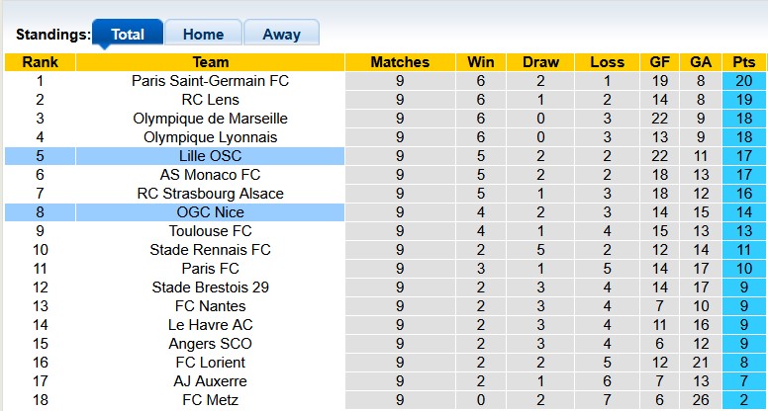Viewport: 768px width, 411px height.
Task: Click Olympique Lyonnais team name
Action: (210, 137)
